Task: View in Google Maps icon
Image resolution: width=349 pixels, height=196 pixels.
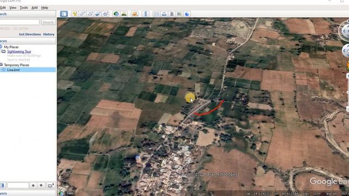Action: coord(179,14)
